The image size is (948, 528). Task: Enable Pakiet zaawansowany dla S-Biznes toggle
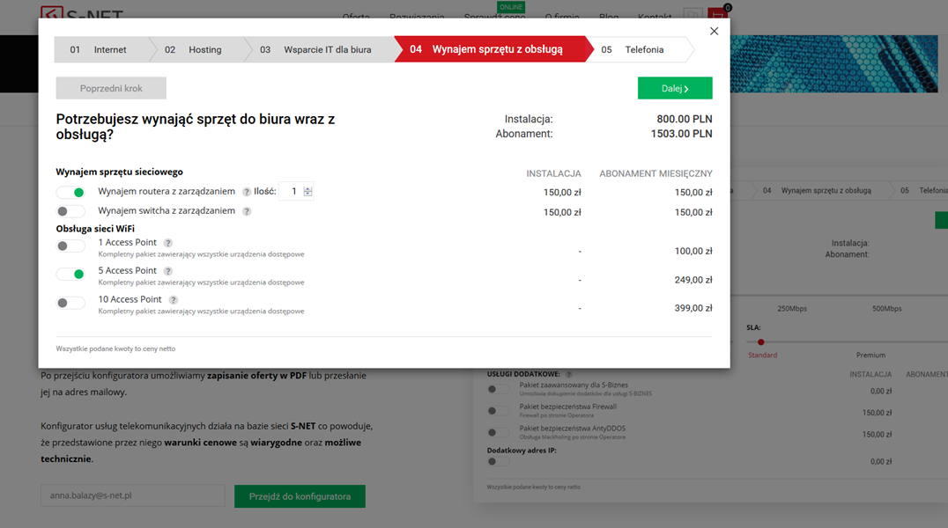pyautogui.click(x=499, y=389)
